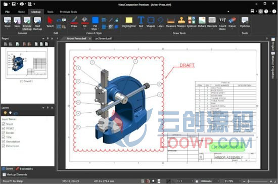Switch to the Bookmarks panel

click(24, 168)
